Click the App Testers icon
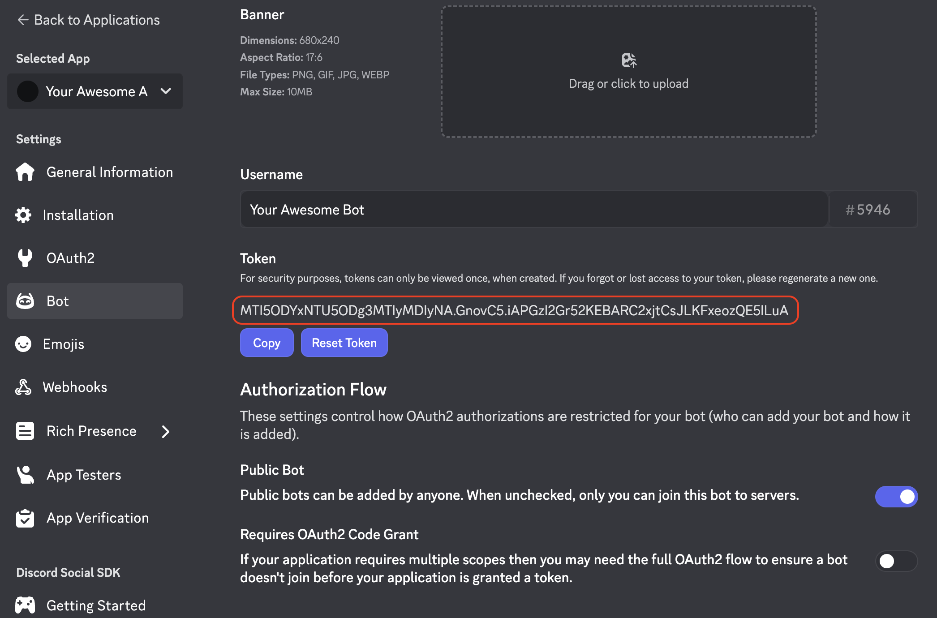This screenshot has height=618, width=937. click(x=25, y=475)
